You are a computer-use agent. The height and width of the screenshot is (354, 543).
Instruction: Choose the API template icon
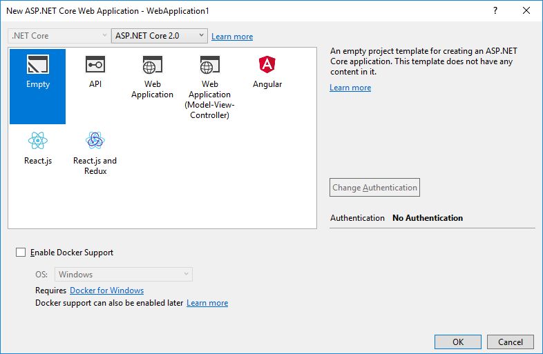click(95, 64)
